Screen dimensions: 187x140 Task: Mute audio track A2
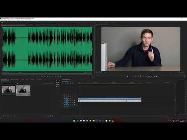tap(71, 103)
